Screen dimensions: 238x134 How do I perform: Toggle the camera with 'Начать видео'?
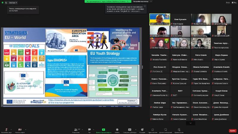point(20,130)
